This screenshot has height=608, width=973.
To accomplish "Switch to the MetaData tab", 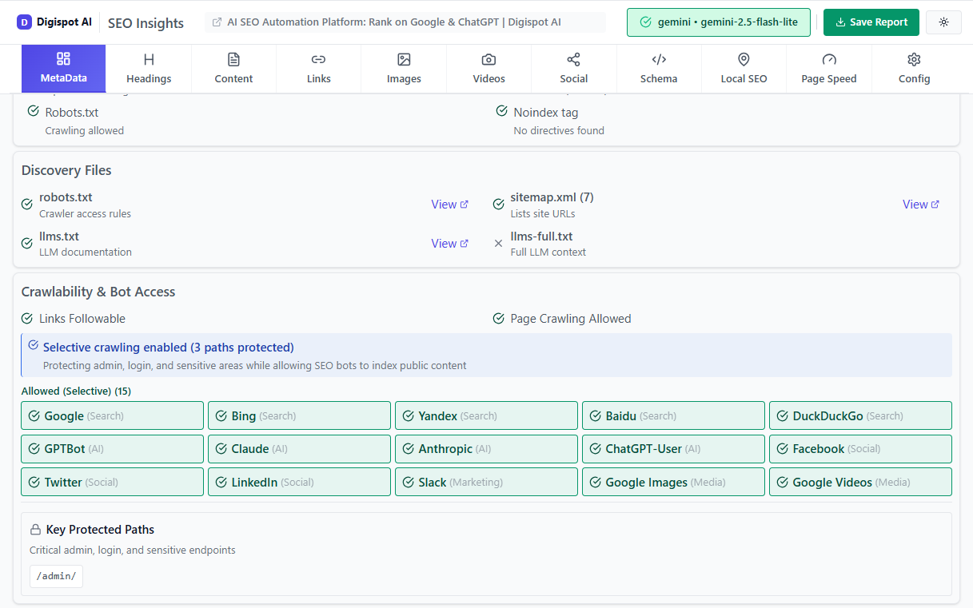I will 63,68.
